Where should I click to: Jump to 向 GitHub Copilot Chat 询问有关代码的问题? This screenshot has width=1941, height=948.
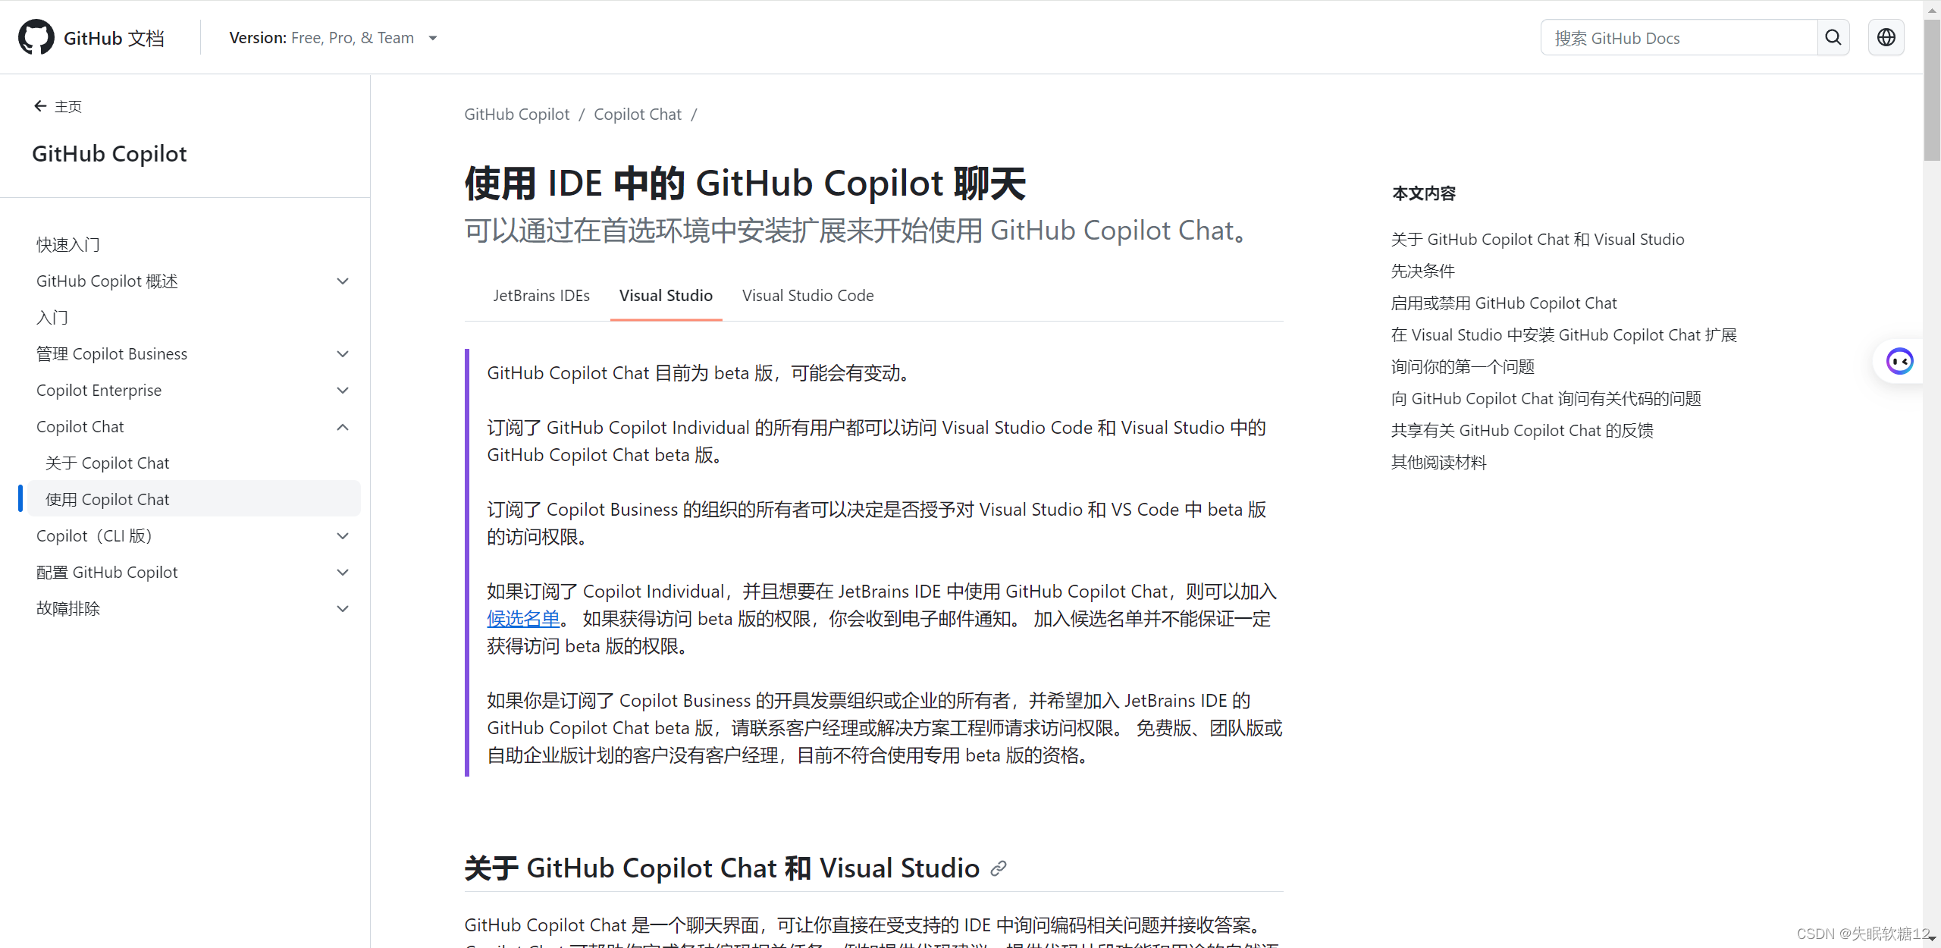[x=1546, y=399]
